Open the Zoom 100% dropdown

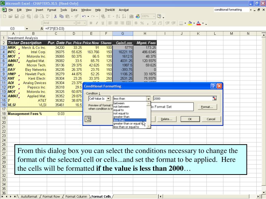click(154, 16)
